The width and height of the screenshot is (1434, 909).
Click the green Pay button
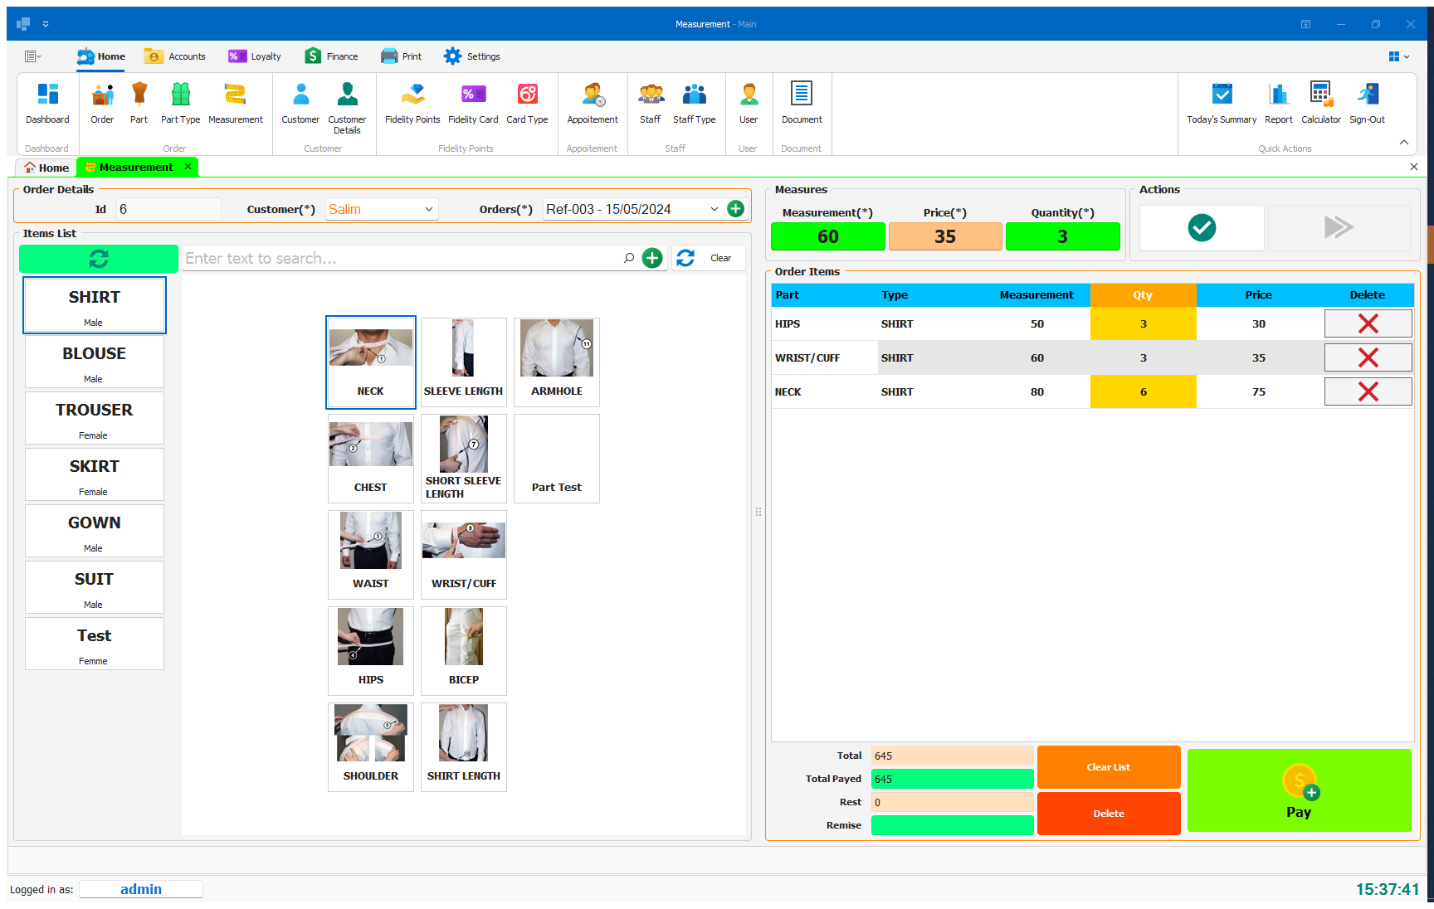pyautogui.click(x=1299, y=790)
